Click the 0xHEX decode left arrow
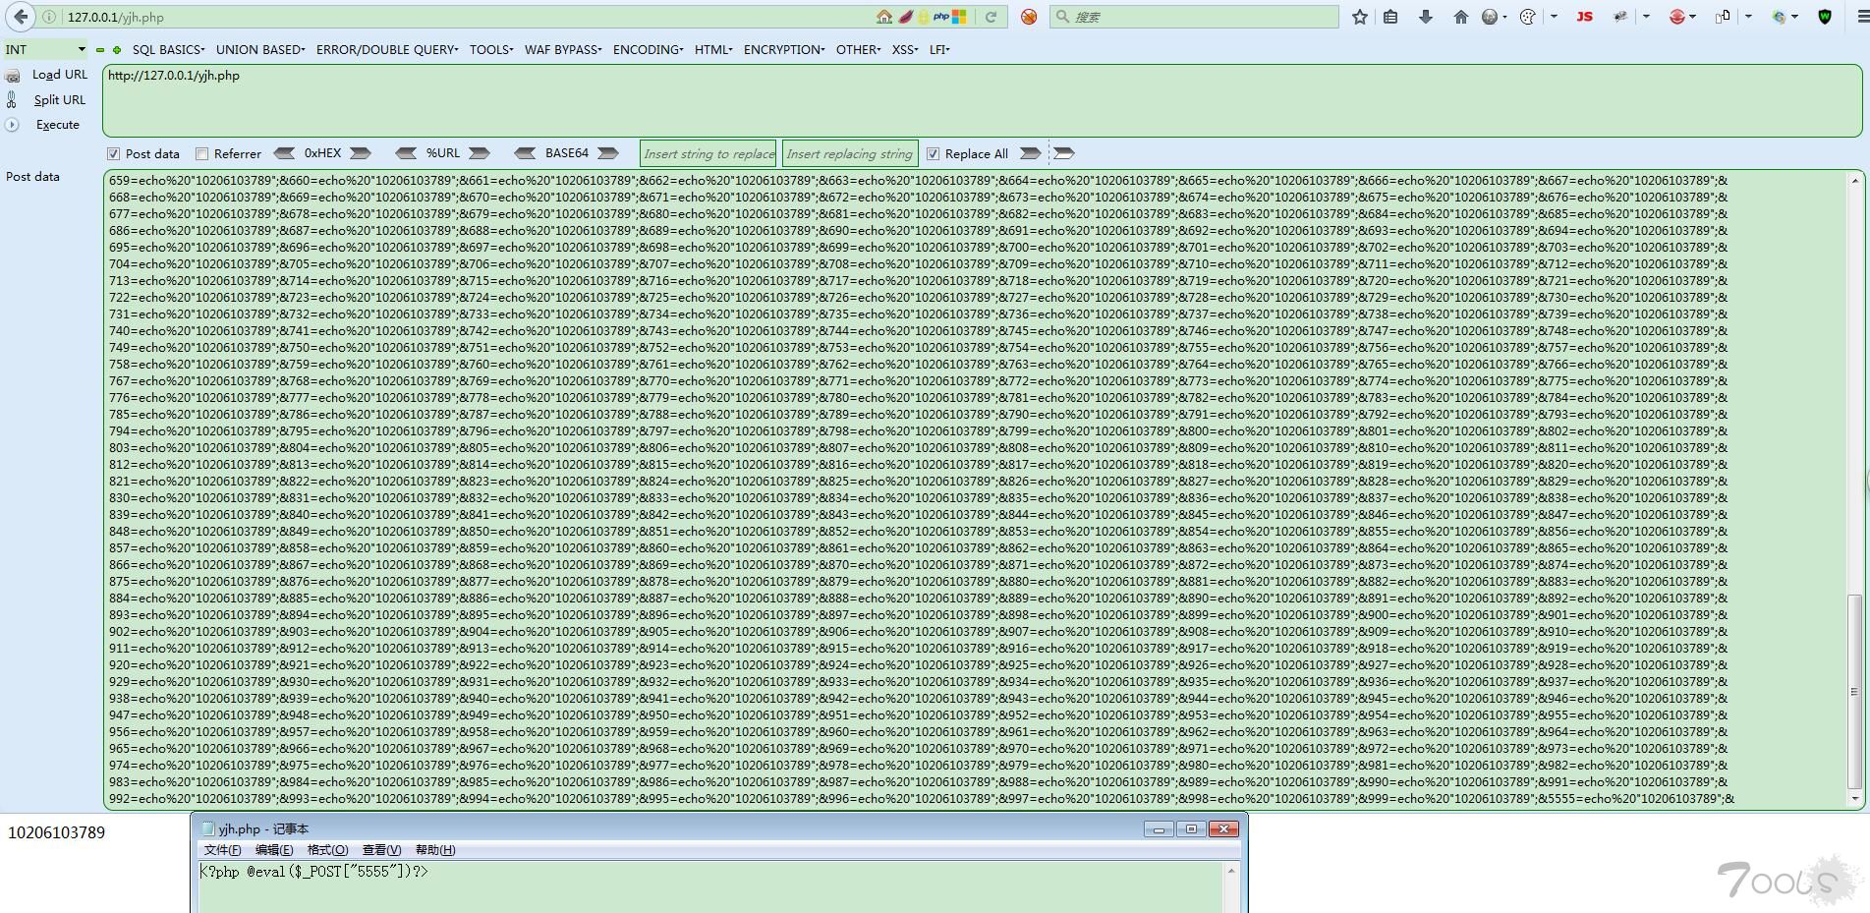The image size is (1870, 913). [x=284, y=153]
